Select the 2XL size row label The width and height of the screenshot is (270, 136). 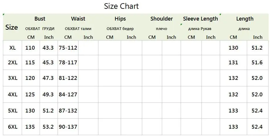(13, 63)
